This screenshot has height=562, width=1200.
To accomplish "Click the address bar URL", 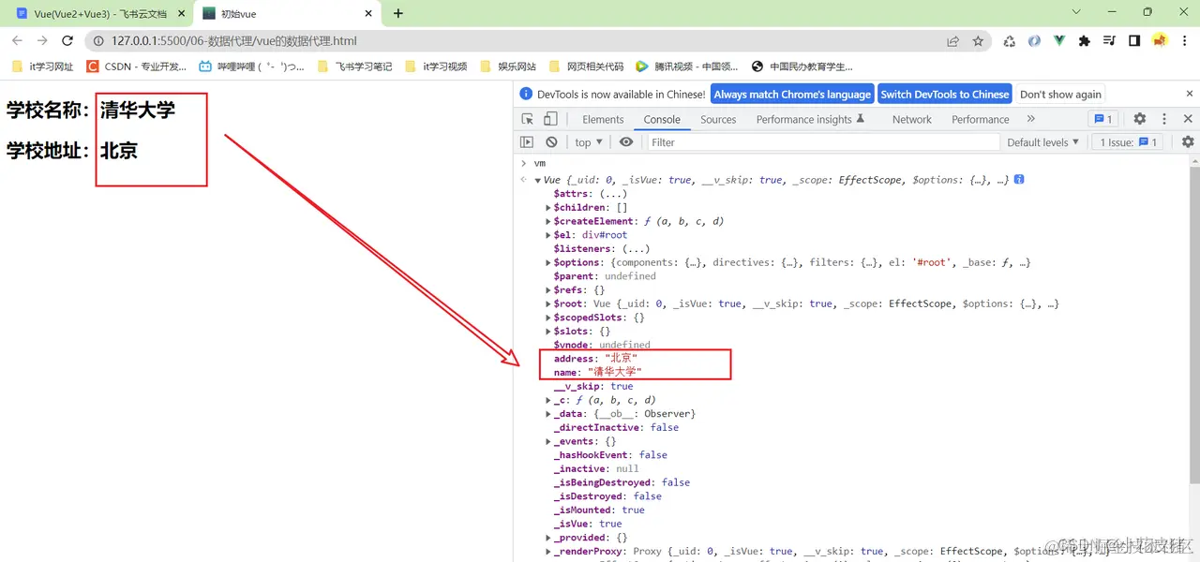I will pos(233,41).
